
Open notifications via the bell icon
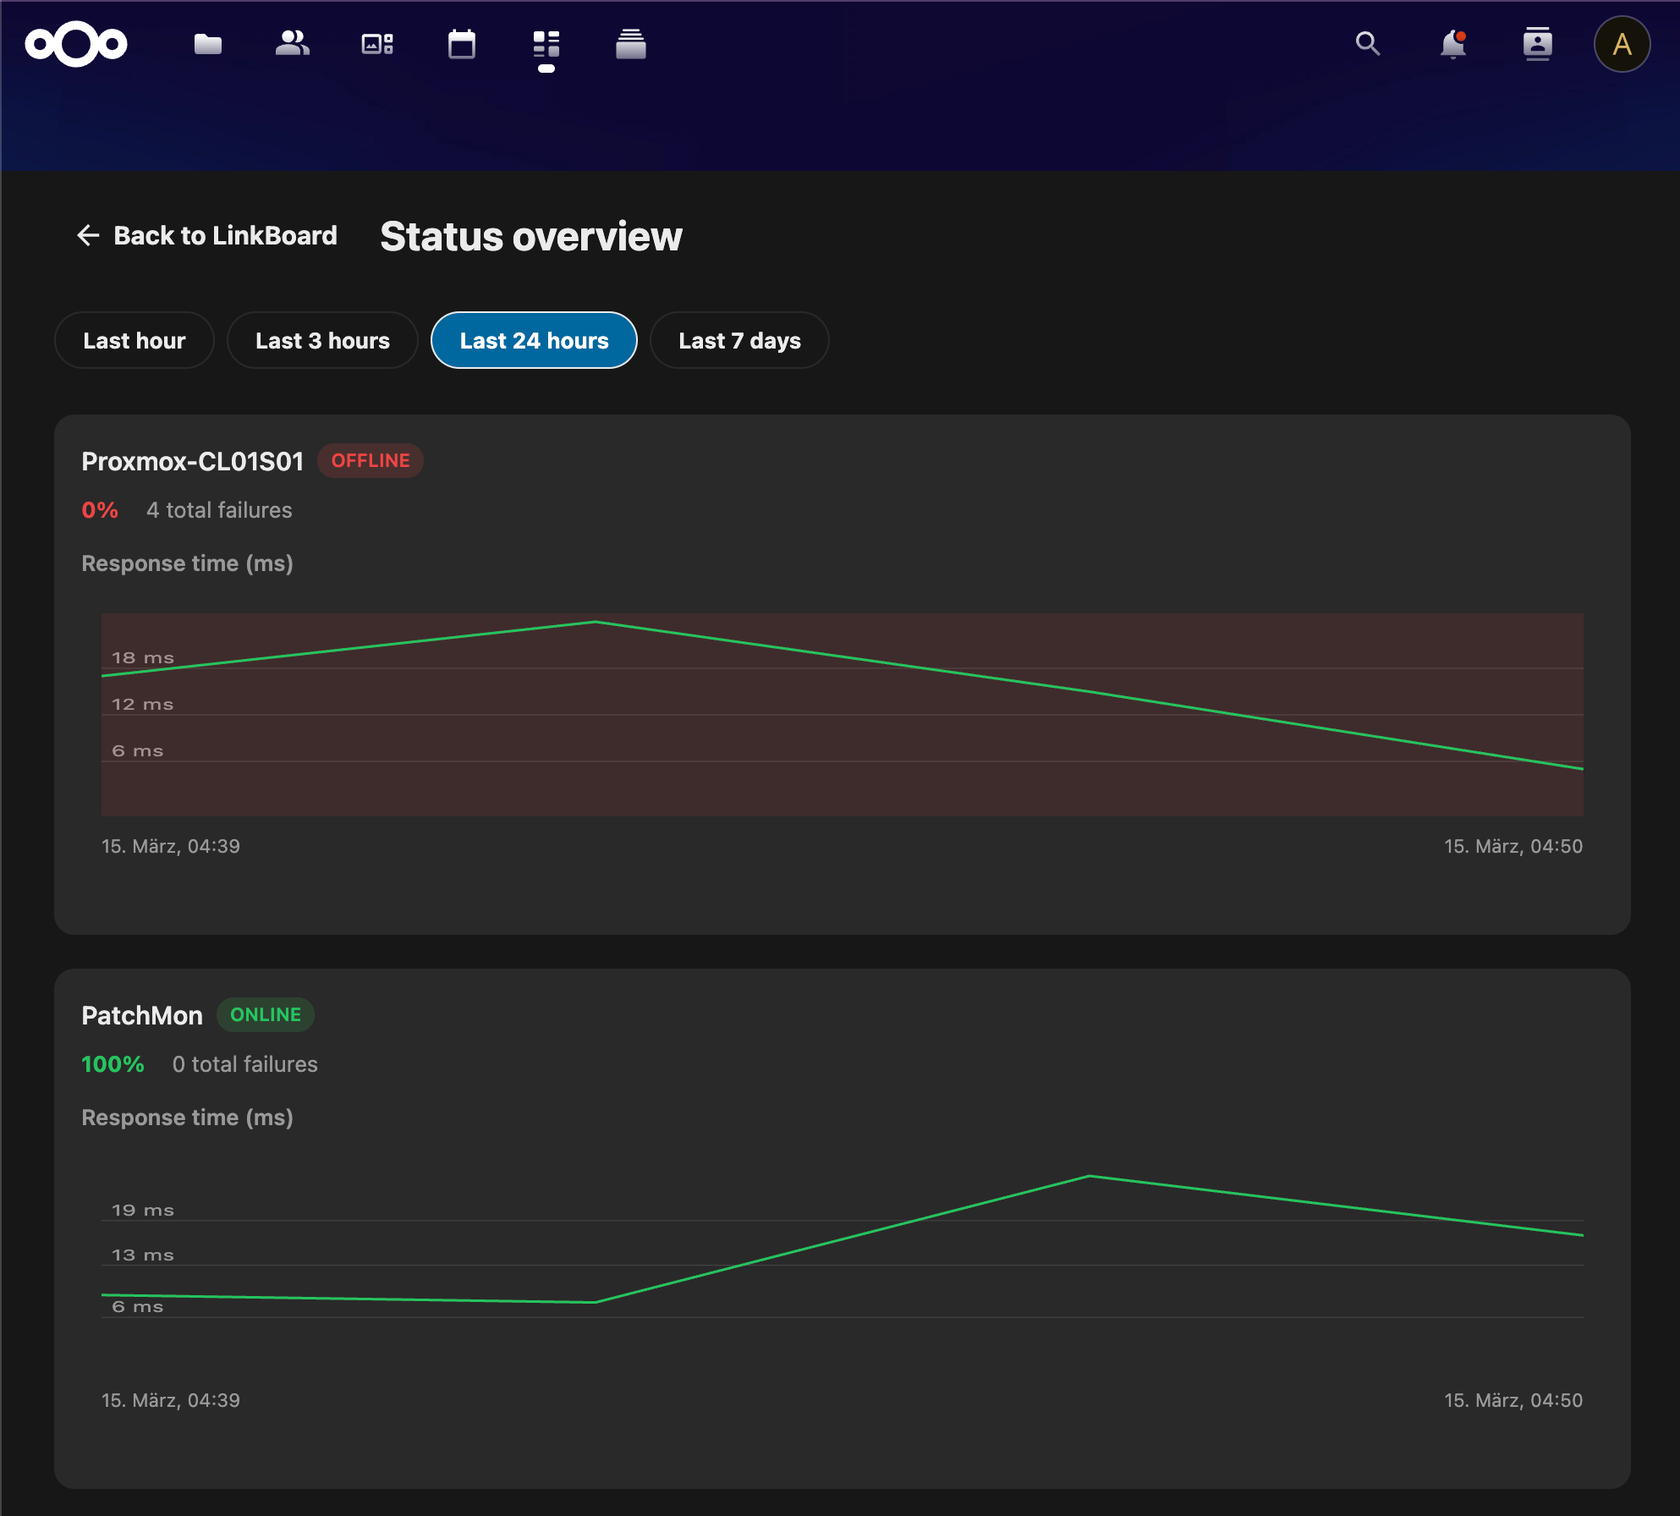[x=1453, y=44]
